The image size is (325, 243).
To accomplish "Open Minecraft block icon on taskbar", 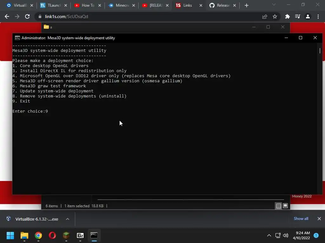I will tap(66, 235).
